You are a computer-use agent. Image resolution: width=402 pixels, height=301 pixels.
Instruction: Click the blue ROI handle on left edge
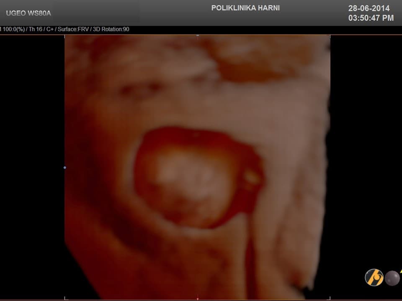pos(64,168)
